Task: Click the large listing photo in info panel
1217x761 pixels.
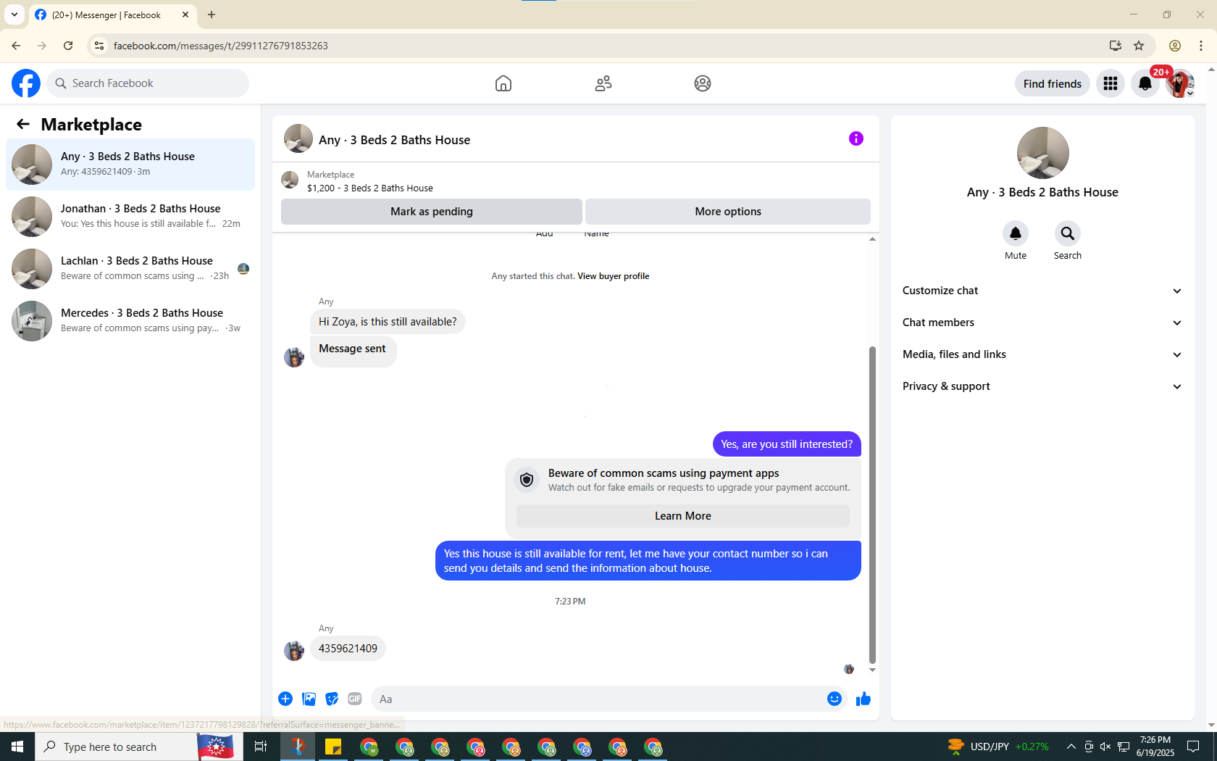Action: (x=1043, y=153)
